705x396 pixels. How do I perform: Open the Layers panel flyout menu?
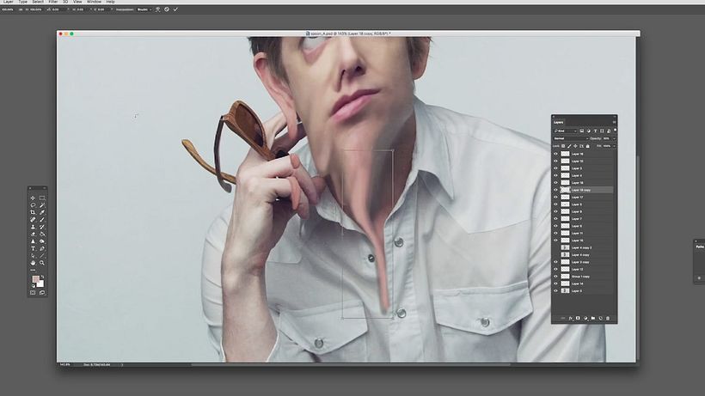[x=614, y=122]
